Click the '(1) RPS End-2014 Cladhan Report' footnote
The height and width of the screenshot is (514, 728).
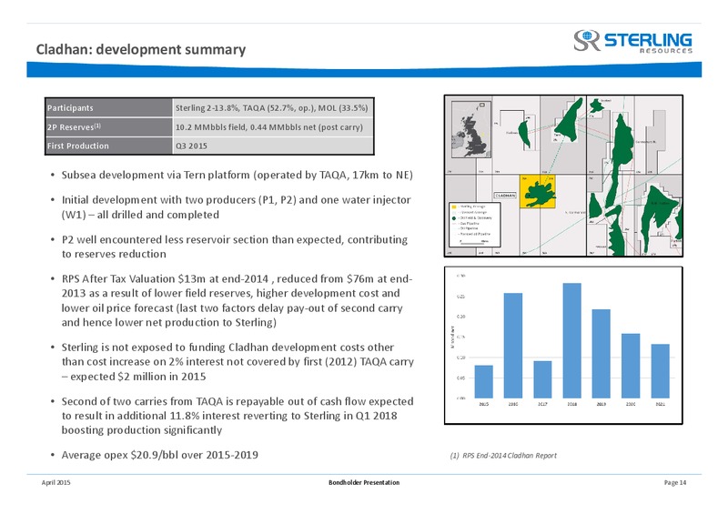pos(503,456)
